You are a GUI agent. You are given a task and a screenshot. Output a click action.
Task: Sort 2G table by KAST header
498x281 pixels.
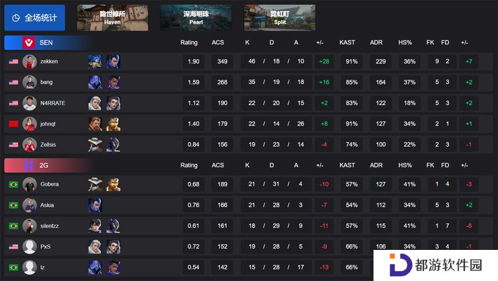[x=347, y=165]
